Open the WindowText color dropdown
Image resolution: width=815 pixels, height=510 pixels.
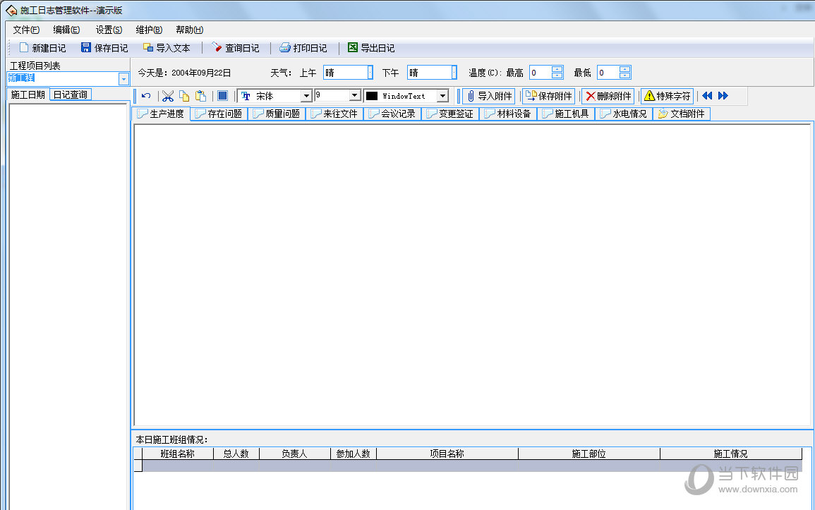[x=442, y=96]
